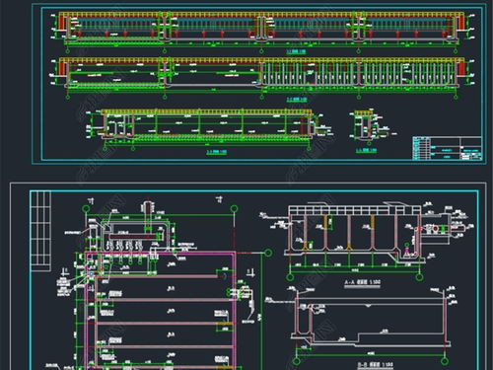Select the green valve symbol right of A-A section

pyautogui.click(x=444, y=228)
